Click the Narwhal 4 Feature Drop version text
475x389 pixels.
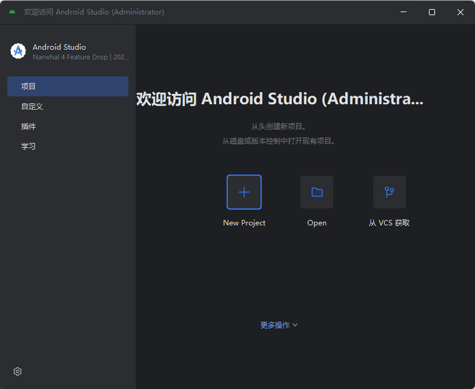(81, 57)
